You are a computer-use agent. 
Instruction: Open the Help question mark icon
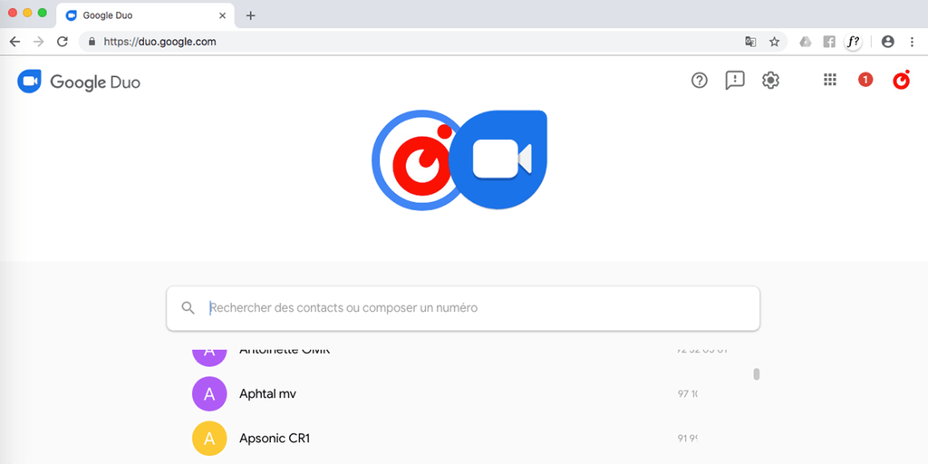click(700, 80)
